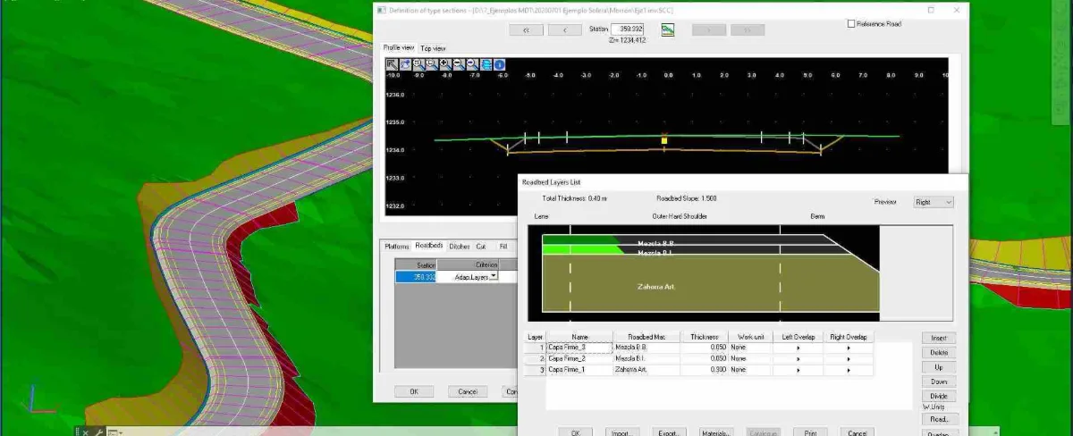Select the Capa Firme_3 name cell
The width and height of the screenshot is (1073, 436).
point(579,348)
